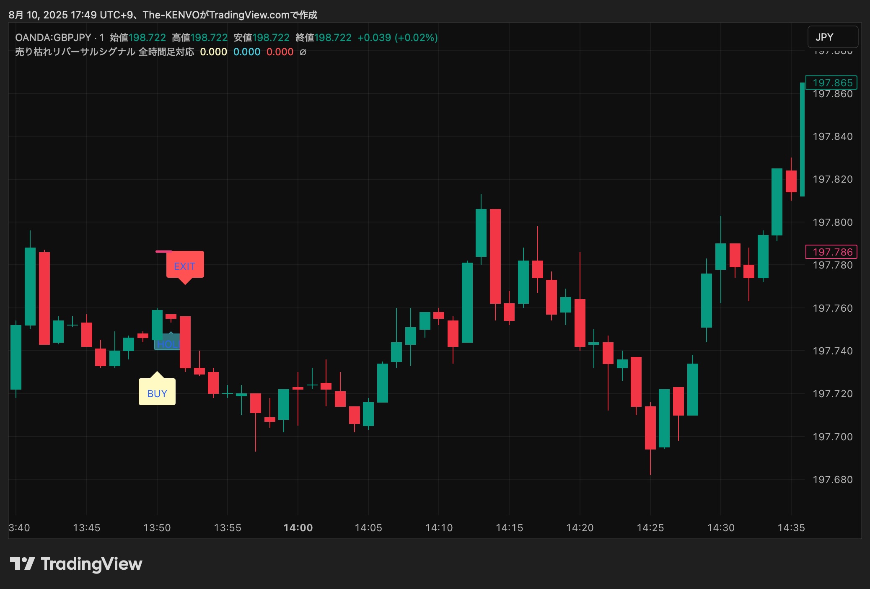
Task: Click the pink 197.786 price tag
Action: pos(832,252)
